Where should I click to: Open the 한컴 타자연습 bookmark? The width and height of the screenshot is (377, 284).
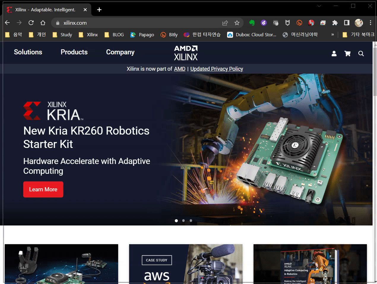[202, 35]
